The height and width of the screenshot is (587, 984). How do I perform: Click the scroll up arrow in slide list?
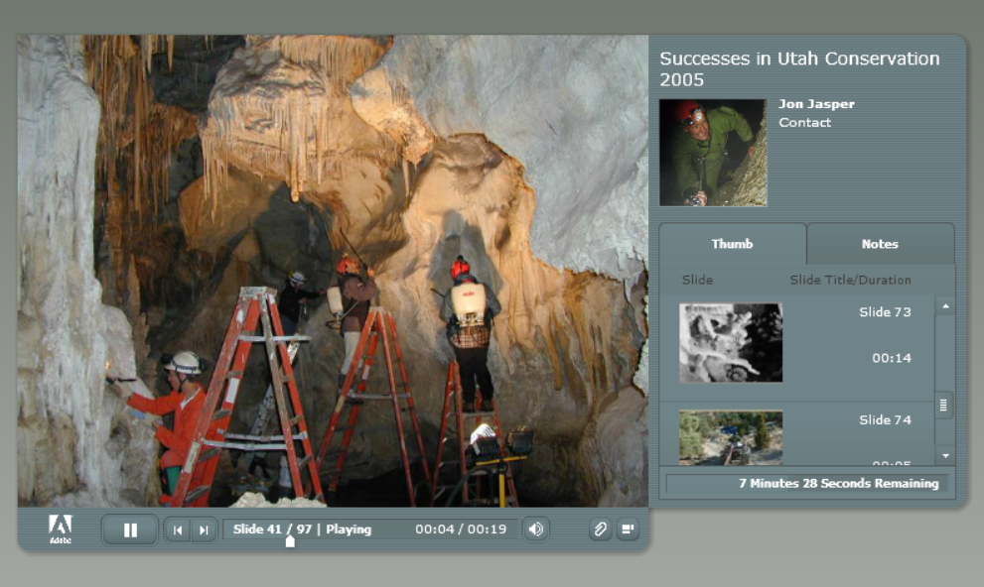click(945, 306)
